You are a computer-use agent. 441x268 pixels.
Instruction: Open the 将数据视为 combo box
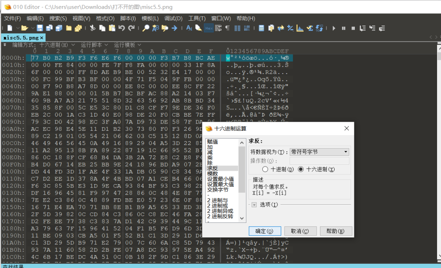click(x=319, y=152)
